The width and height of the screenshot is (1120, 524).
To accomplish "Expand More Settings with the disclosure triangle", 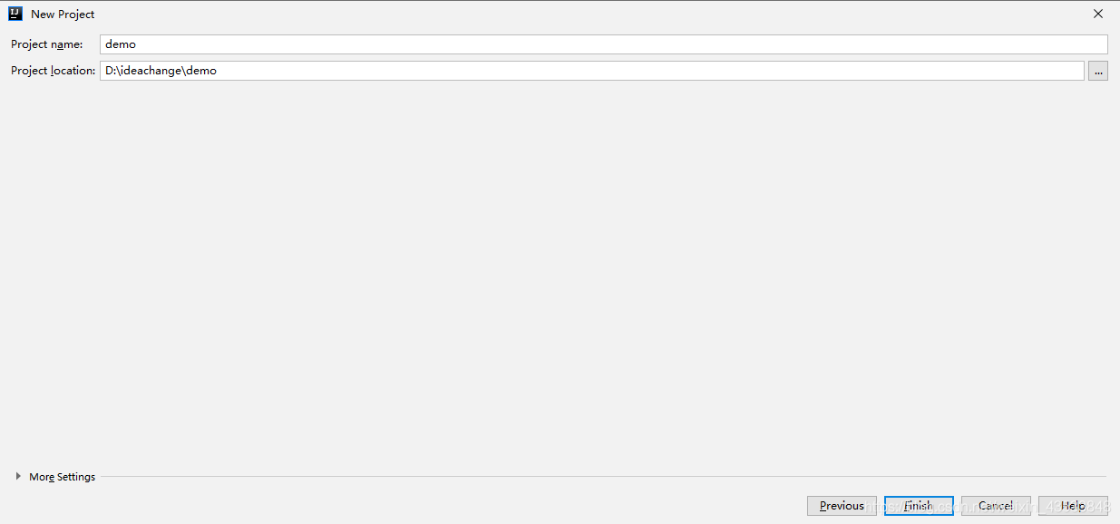I will [x=18, y=476].
